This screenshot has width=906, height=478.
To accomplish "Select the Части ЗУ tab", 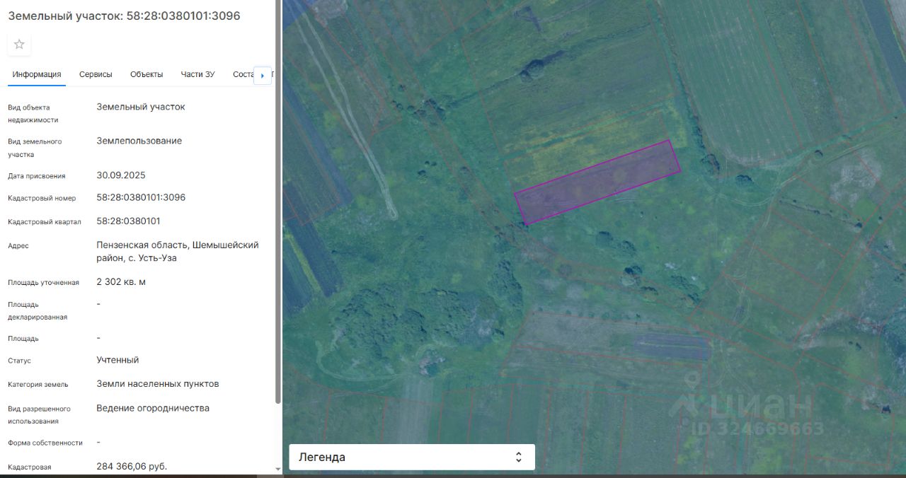I will 197,74.
